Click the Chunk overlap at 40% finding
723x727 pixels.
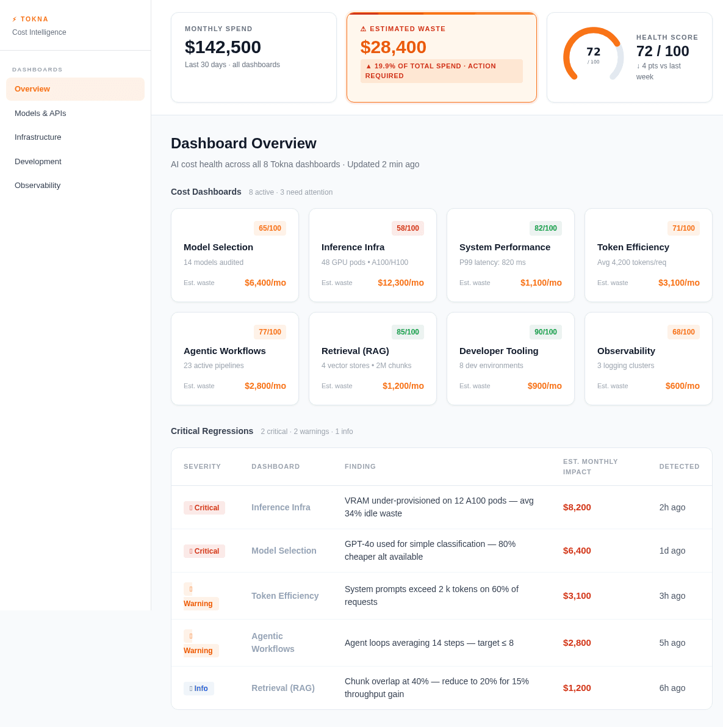437,687
